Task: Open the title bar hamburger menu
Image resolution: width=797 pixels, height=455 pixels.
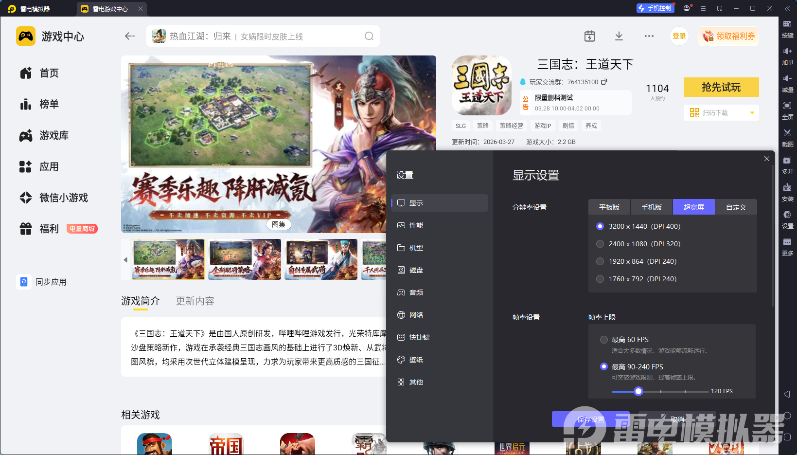Action: pos(703,8)
